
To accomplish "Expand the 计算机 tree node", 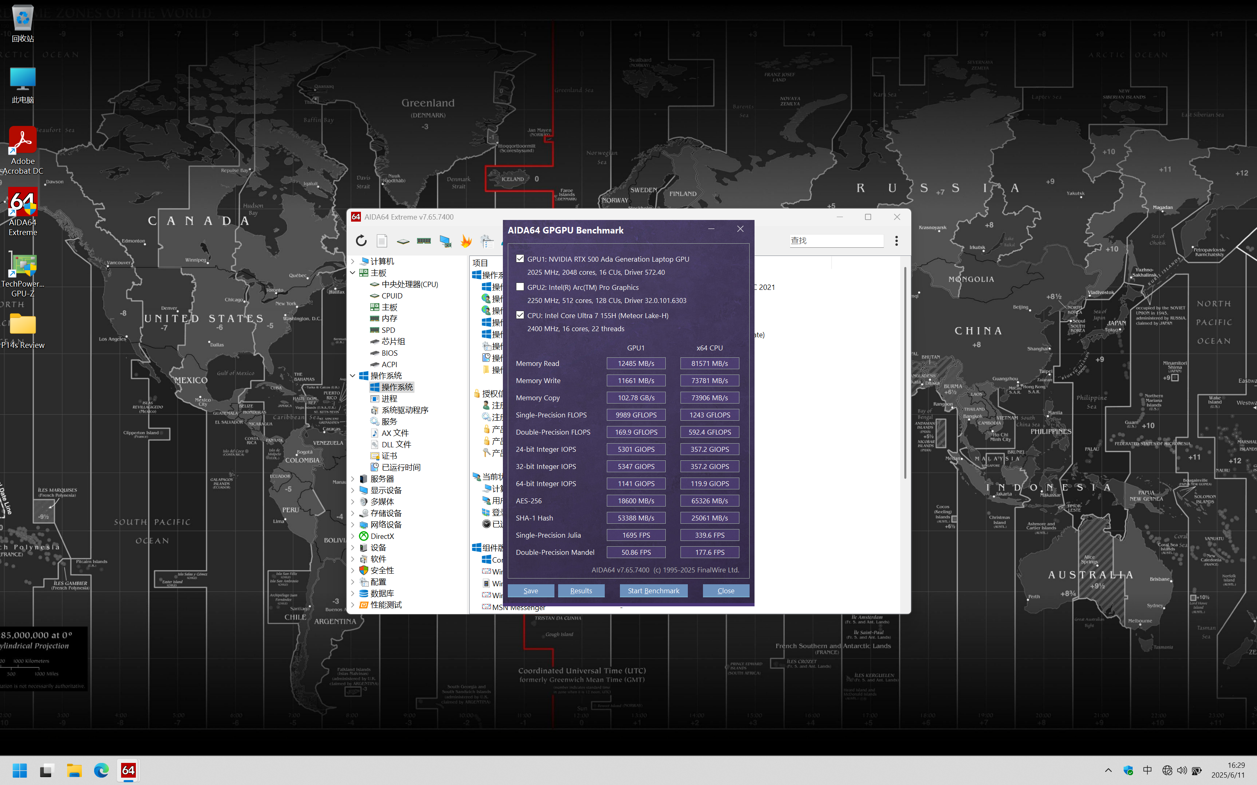I will point(353,261).
